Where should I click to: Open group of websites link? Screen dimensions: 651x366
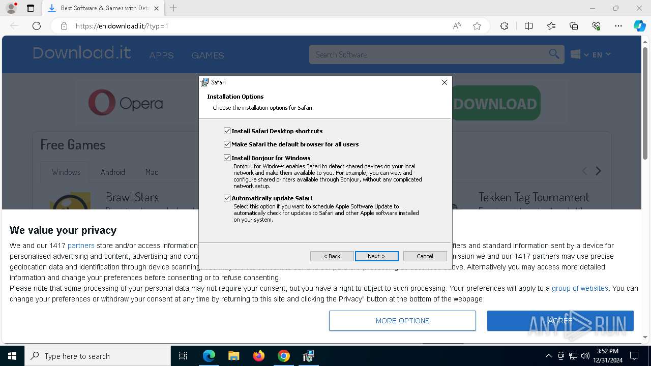(x=580, y=288)
